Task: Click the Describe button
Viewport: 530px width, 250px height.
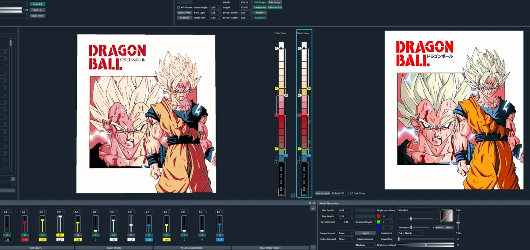Action: [185, 18]
